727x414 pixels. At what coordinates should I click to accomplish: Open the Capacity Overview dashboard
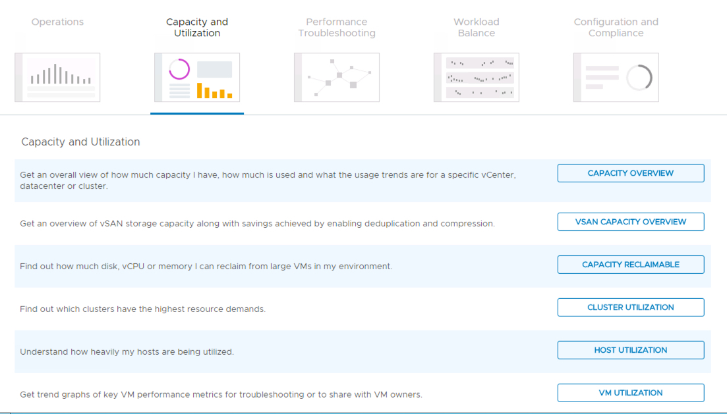[x=631, y=173]
